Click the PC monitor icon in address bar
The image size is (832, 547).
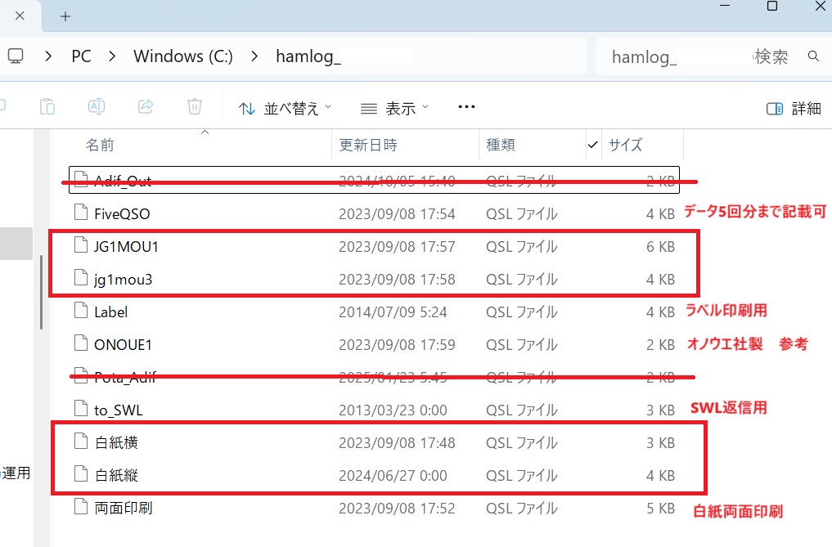[16, 56]
